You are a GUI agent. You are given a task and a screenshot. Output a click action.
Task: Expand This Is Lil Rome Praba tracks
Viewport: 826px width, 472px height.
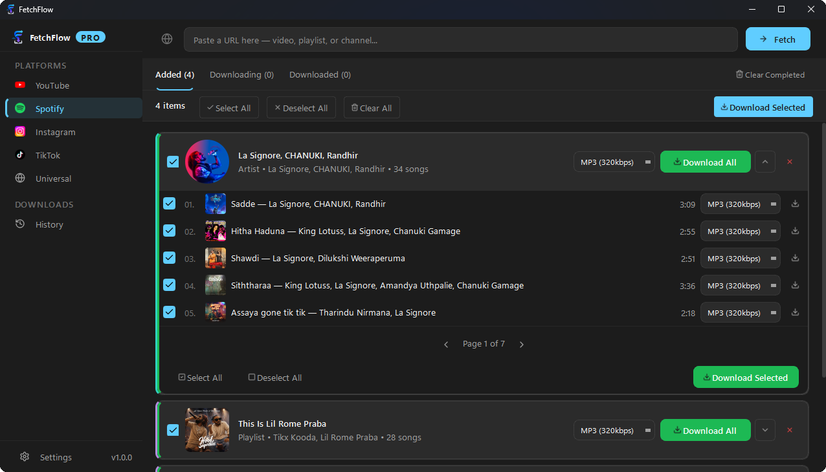pyautogui.click(x=765, y=430)
